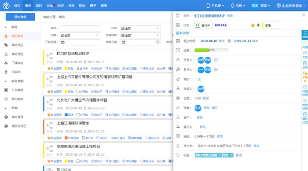Remove the 321 tag via its X

point(231,155)
